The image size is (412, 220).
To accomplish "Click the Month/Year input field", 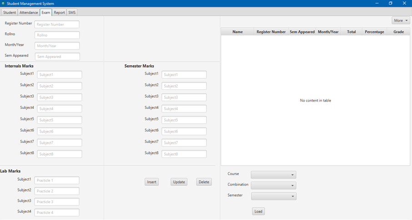I will [x=57, y=46].
